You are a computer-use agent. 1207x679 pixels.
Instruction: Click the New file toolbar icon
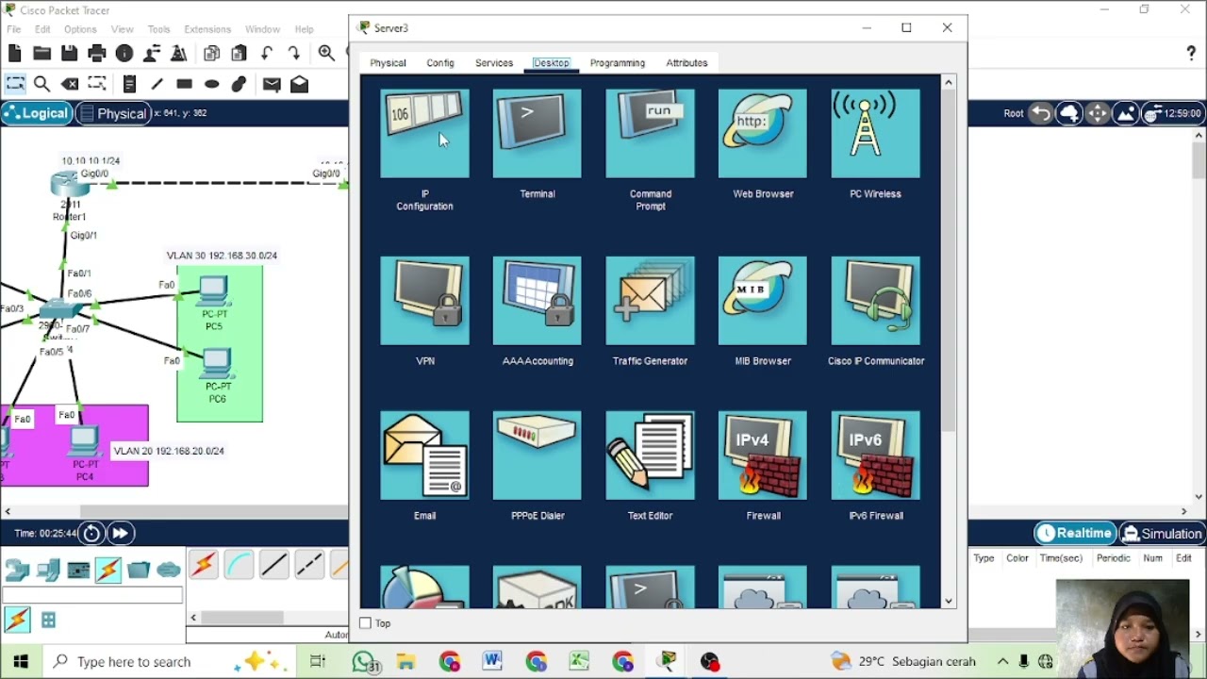[15, 54]
